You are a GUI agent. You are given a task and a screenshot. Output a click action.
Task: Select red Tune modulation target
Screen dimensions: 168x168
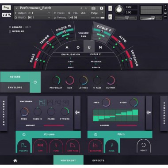(x=56, y=146)
